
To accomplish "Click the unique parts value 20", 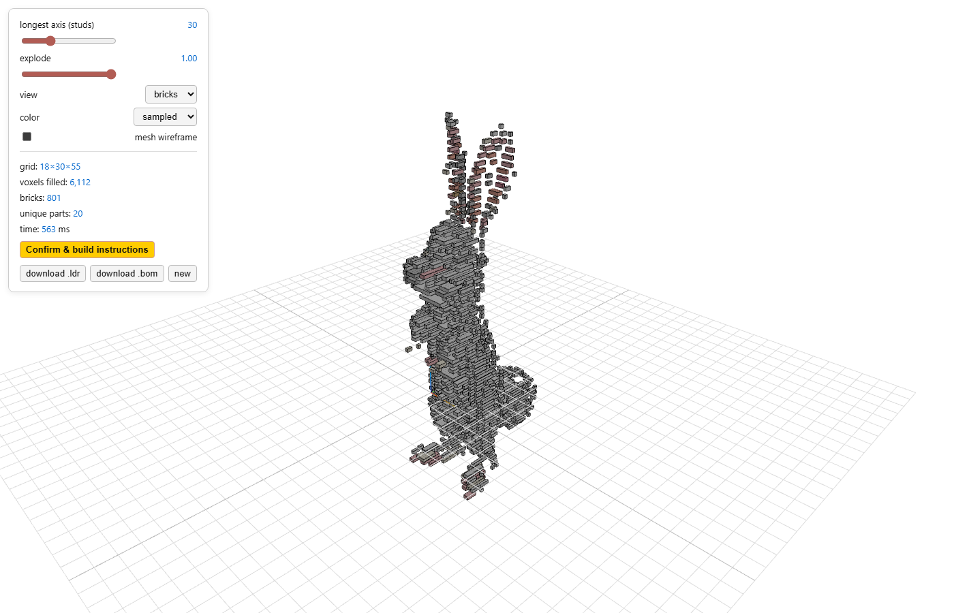I will pyautogui.click(x=78, y=213).
